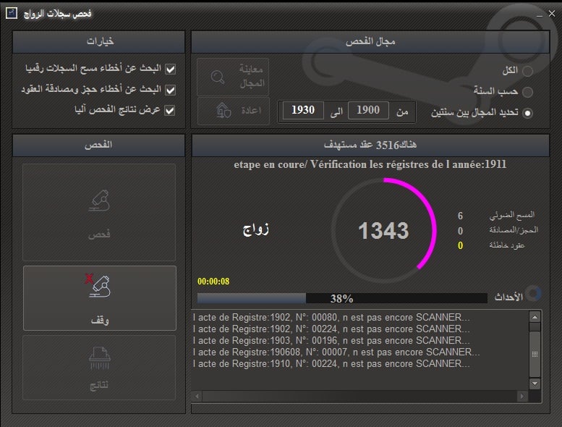
Task: Uncheck البحث عن أخطاء حجز ومصادقة العقود
Action: 171,90
